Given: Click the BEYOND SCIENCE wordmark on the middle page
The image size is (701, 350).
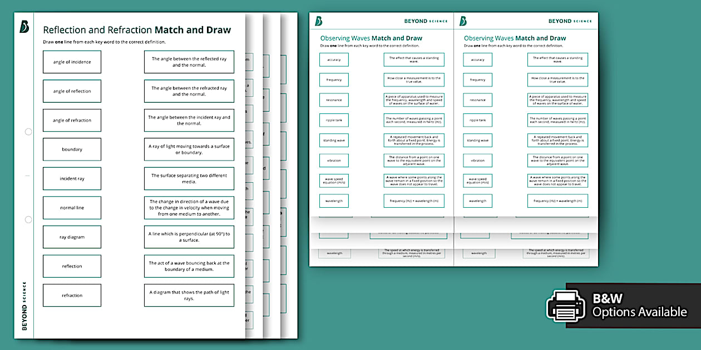Looking at the screenshot, I should 425,21.
